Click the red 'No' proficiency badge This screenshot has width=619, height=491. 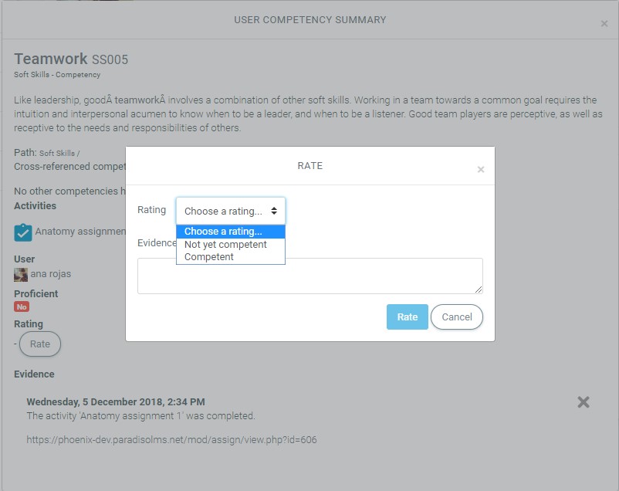click(22, 306)
